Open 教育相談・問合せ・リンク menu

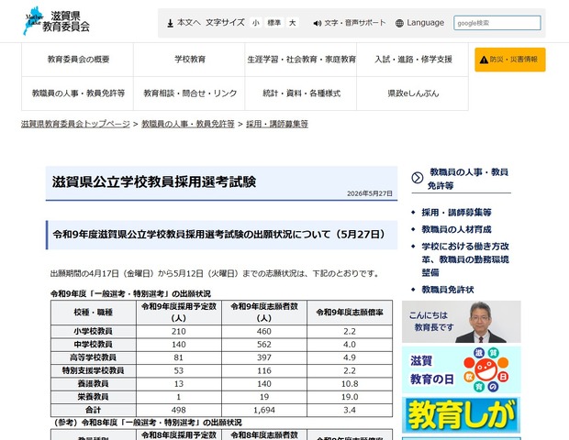pyautogui.click(x=189, y=93)
